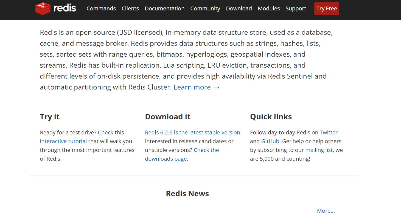Click Redis 6.2.6 latest stable version link
401x219 pixels.
tap(193, 132)
